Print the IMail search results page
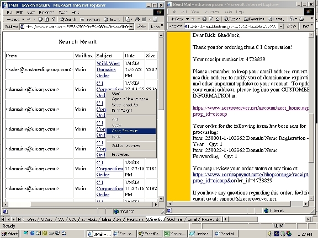 (x=137, y=19)
